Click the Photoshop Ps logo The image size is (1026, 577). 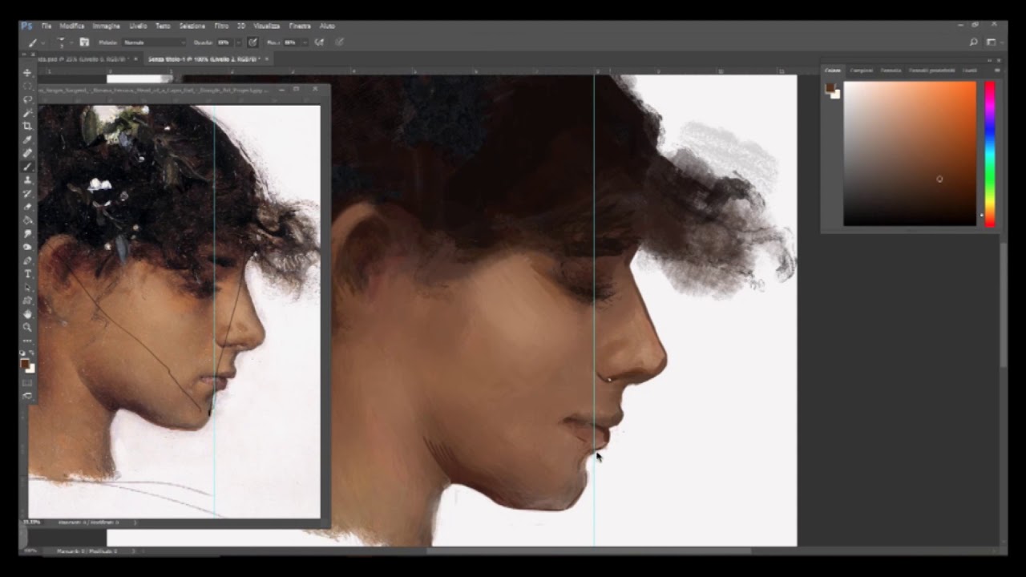pyautogui.click(x=27, y=26)
